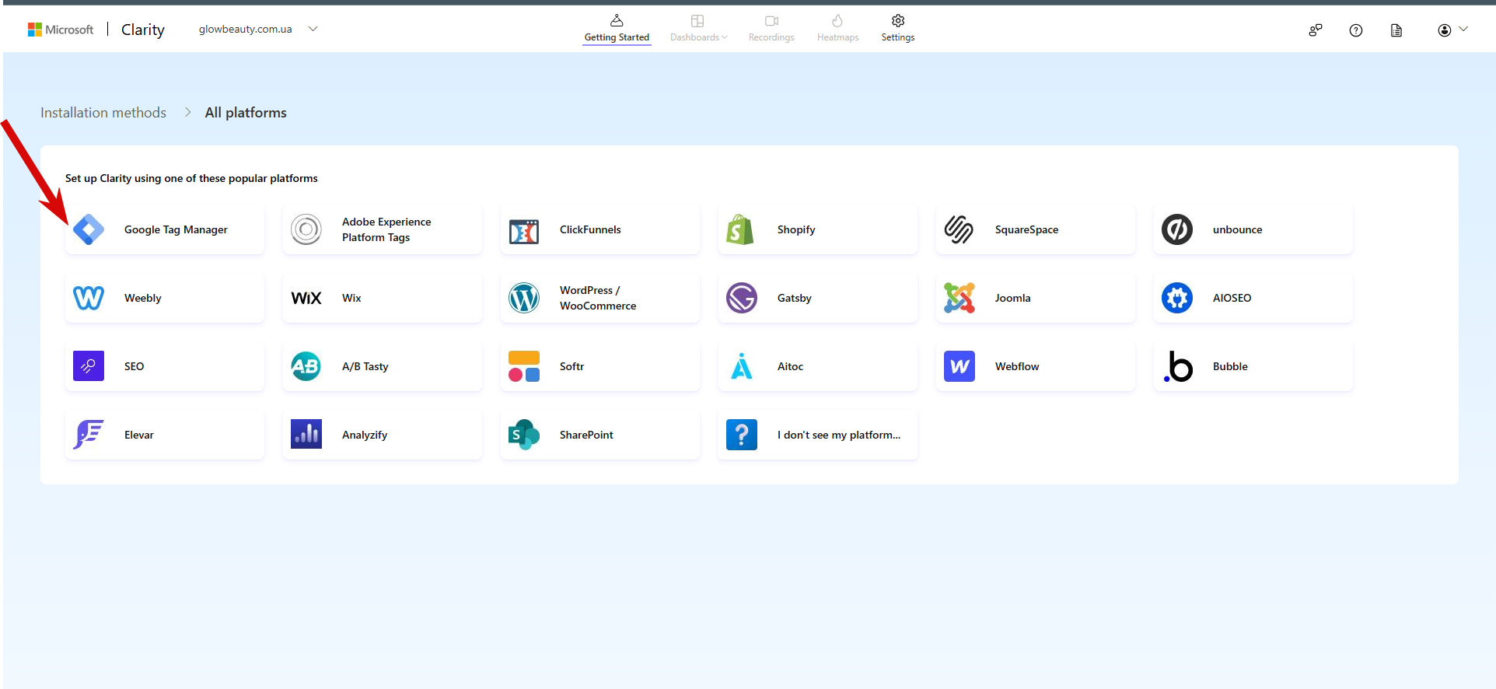Open the account profile menu
Image resolution: width=1496 pixels, height=689 pixels.
click(1452, 30)
